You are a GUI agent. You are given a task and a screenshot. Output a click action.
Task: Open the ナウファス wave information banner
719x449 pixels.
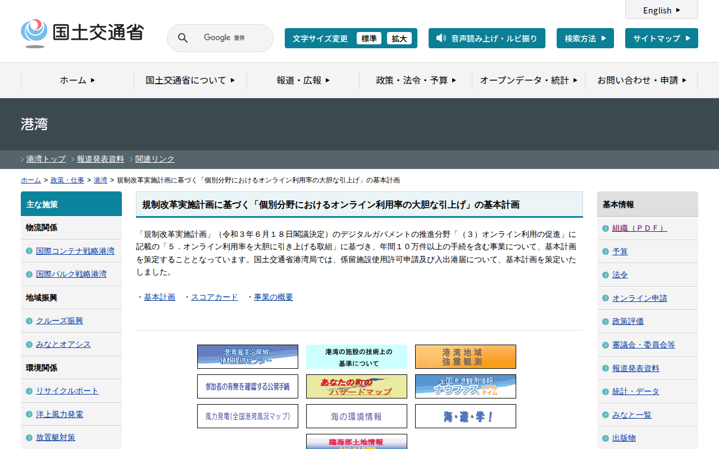point(465,386)
